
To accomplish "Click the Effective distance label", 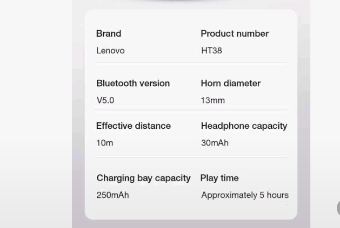I will (134, 126).
